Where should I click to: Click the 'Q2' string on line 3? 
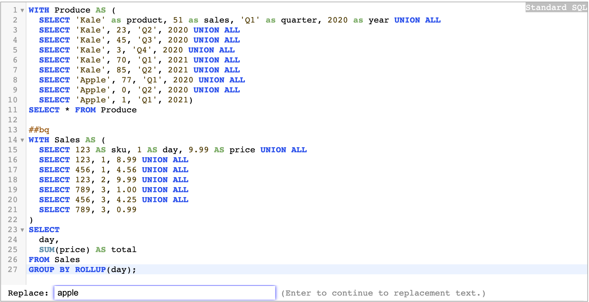coord(147,30)
